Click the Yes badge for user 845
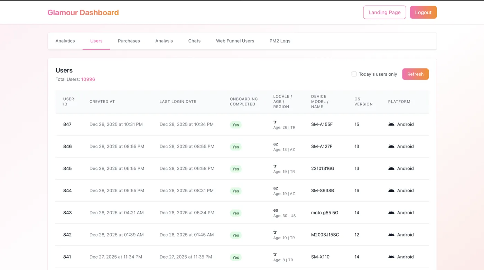 [x=236, y=169]
